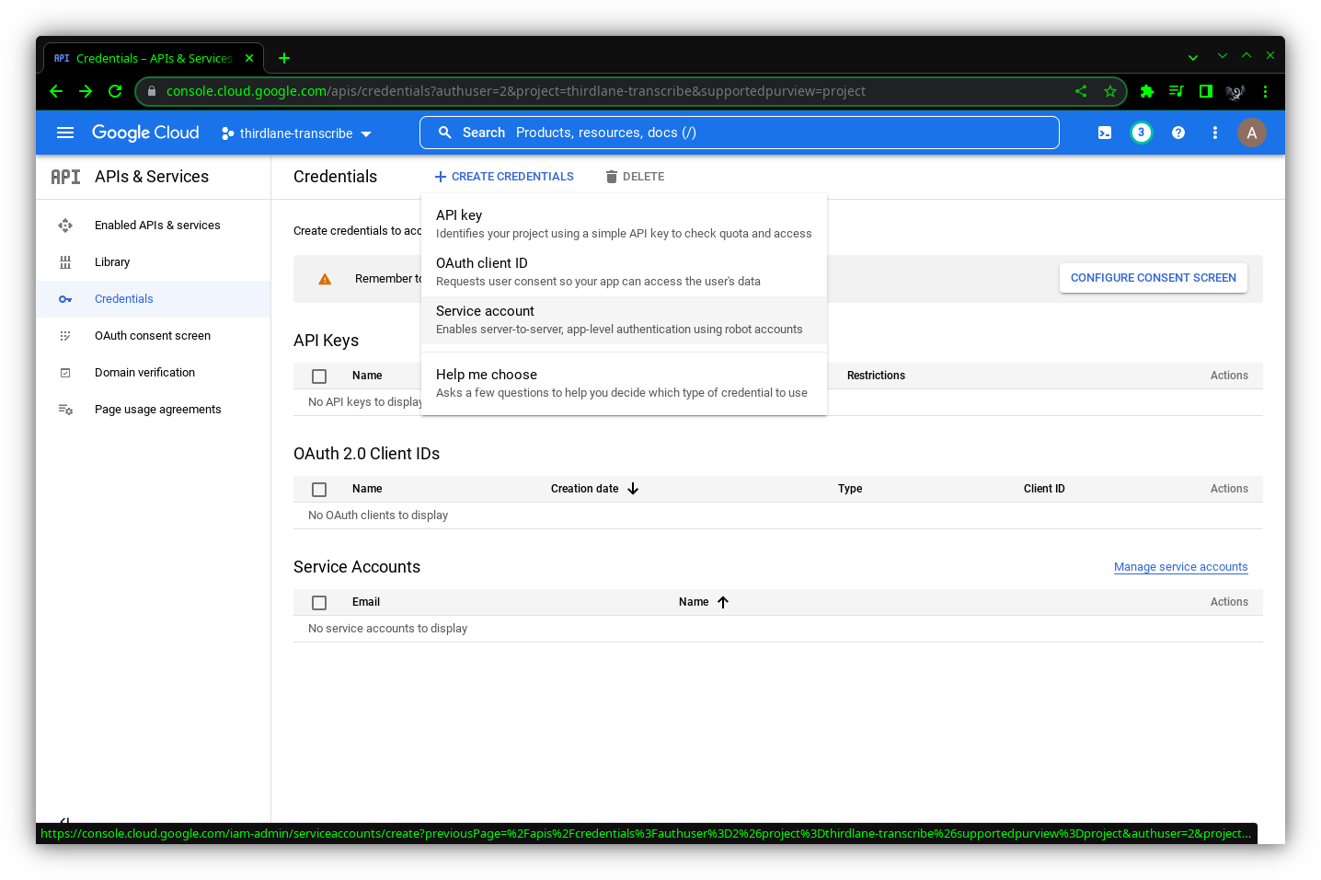
Task: Reload the page
Action: (115, 91)
